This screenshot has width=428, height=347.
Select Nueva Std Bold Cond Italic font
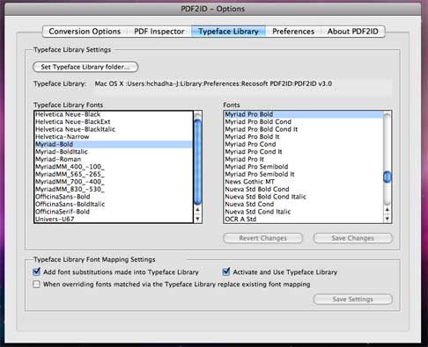click(303, 197)
